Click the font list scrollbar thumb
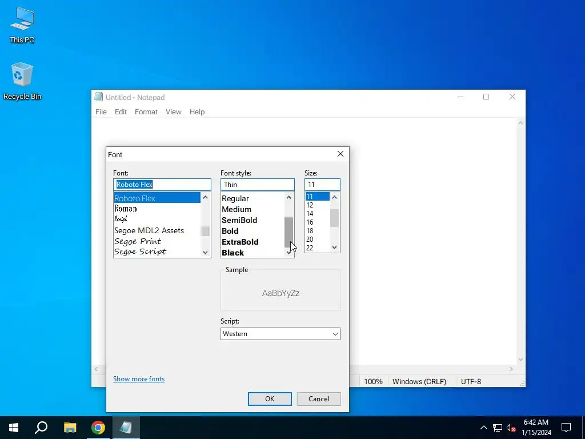Screen dimensions: 585x439 [205, 231]
